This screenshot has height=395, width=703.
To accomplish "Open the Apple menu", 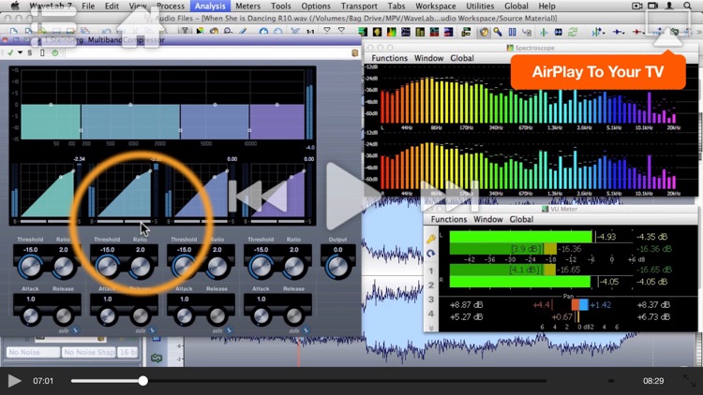I will click(15, 6).
